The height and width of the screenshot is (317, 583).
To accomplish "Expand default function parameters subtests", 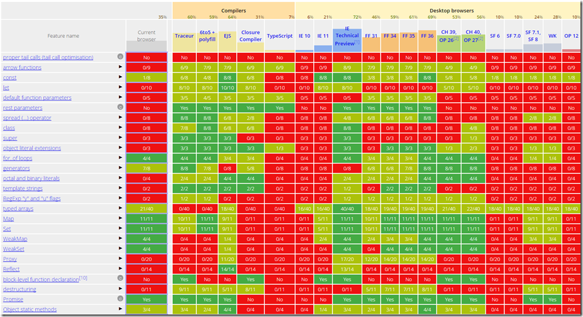I will [120, 97].
